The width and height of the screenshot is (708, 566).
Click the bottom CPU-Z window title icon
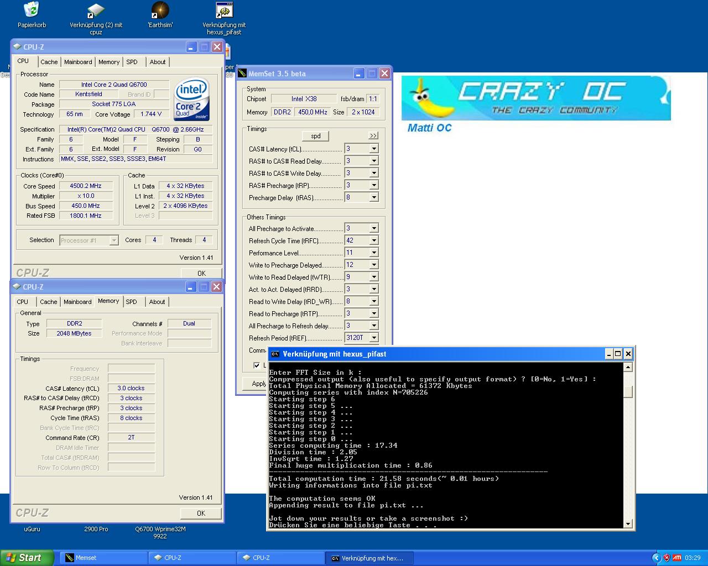17,287
